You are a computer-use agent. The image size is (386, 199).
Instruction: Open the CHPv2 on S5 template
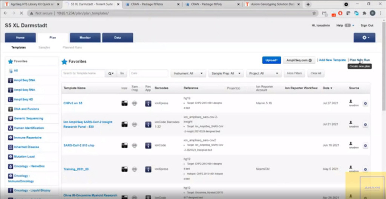[73, 103]
